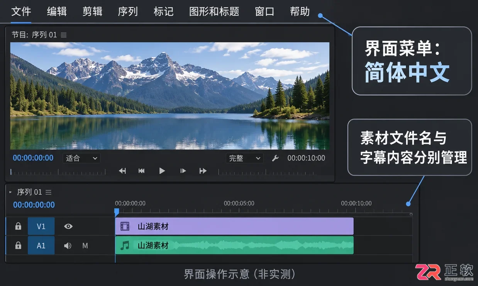Open the 编辑 menu
Image resolution: width=478 pixels, height=286 pixels.
(57, 12)
